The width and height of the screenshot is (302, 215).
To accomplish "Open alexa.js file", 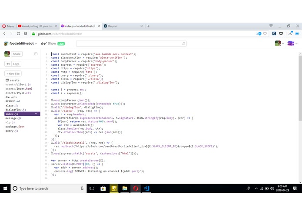I will tap(12, 105).
